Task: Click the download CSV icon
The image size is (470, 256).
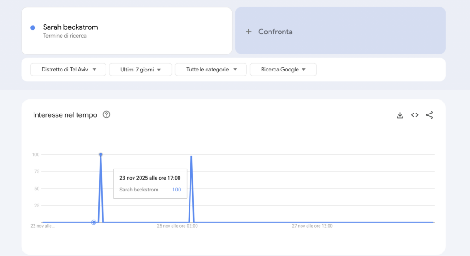Action: [400, 115]
